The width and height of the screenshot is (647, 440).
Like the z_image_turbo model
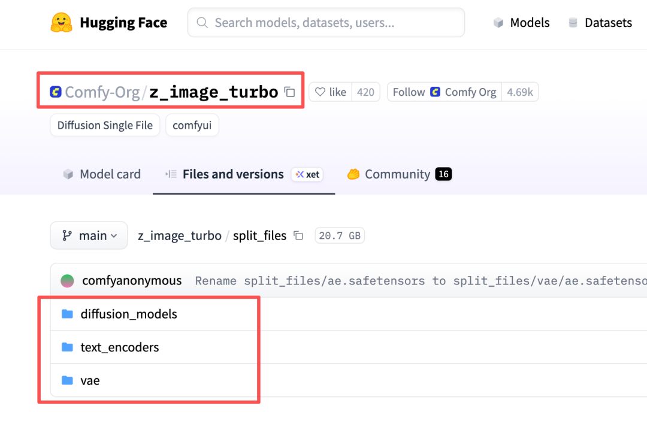pyautogui.click(x=331, y=92)
